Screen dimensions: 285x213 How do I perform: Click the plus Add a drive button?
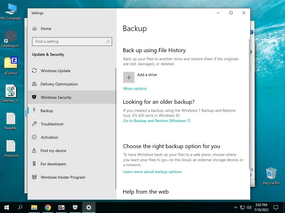pos(129,77)
